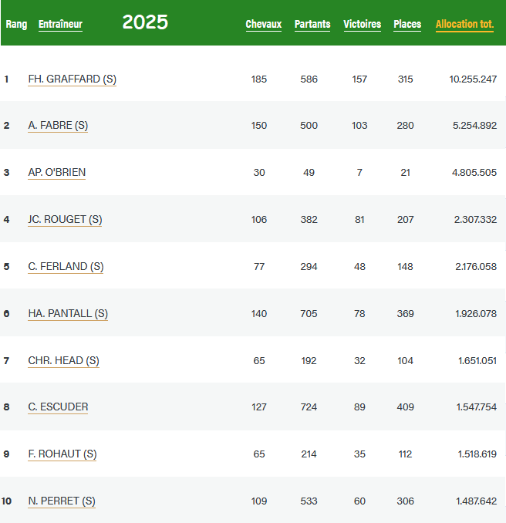Viewport: 506px width, 523px height.
Task: Sort table by Entraîneur column
Action: 60,24
